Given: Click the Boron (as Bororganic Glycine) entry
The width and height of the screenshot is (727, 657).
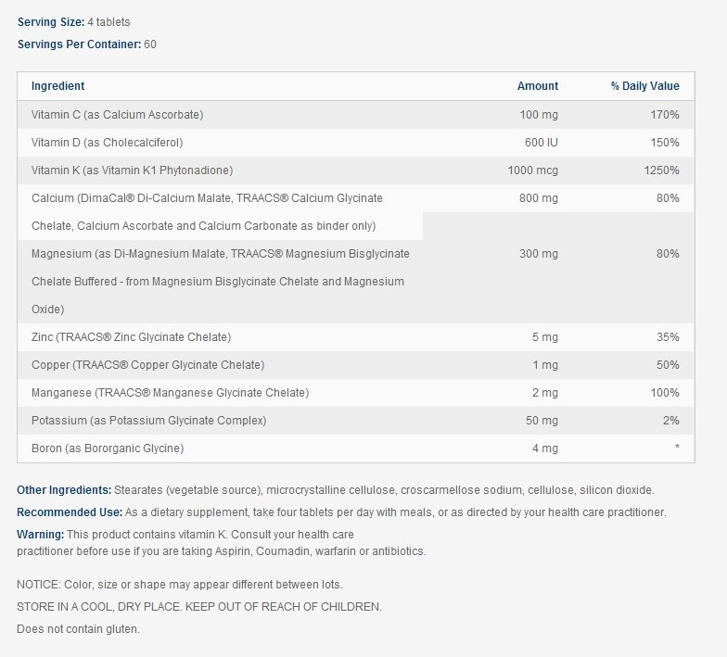Looking at the screenshot, I should pos(108,449).
